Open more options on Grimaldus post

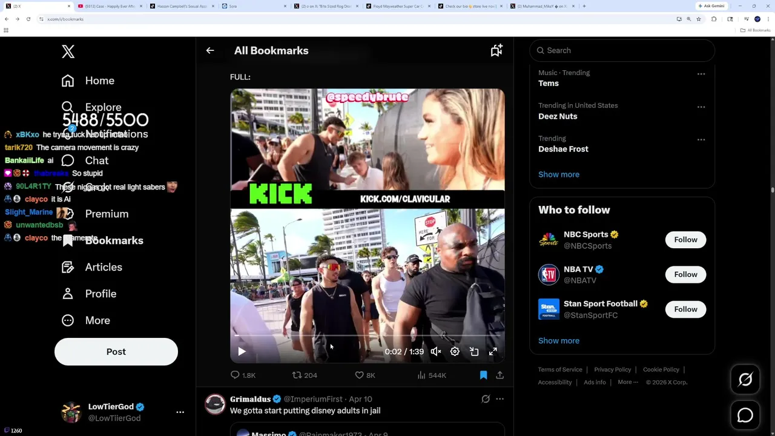pos(500,399)
